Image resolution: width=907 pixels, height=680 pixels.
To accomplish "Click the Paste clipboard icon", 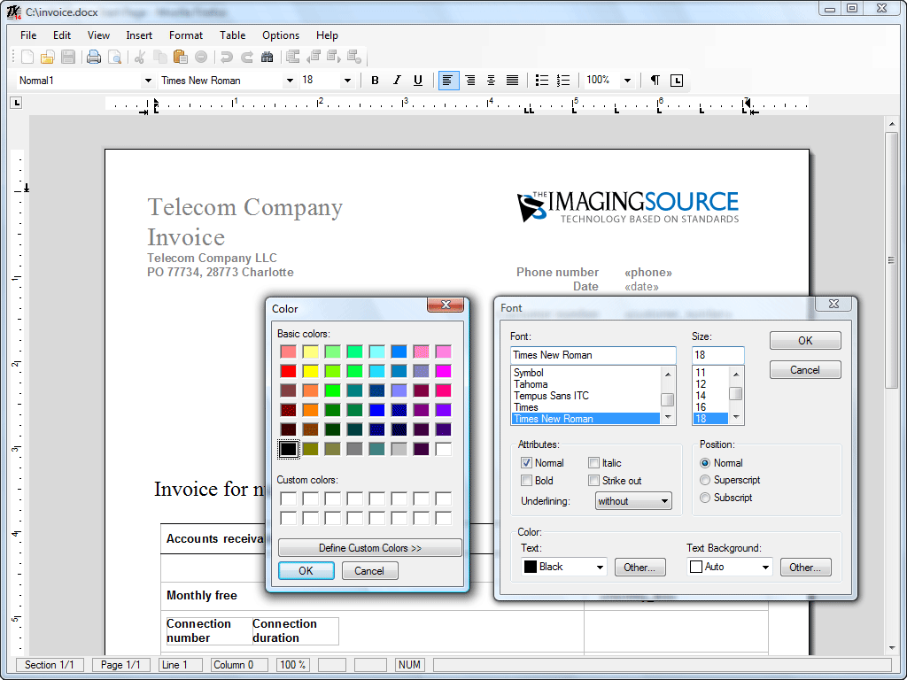I will [x=180, y=57].
